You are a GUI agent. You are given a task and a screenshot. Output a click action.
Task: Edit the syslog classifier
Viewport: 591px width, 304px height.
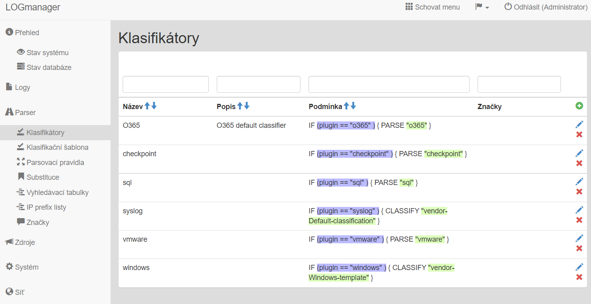(579, 210)
